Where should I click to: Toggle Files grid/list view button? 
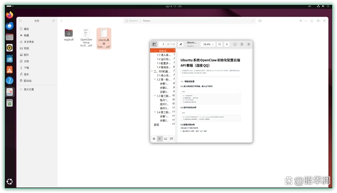coord(301,21)
